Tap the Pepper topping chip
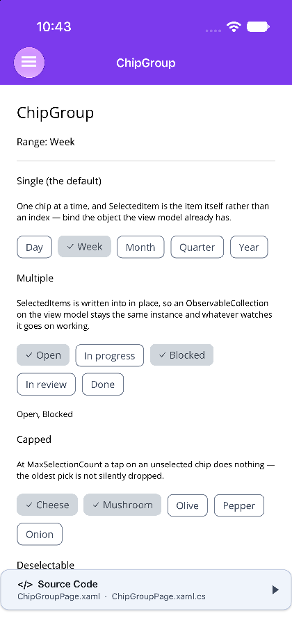 [239, 505]
